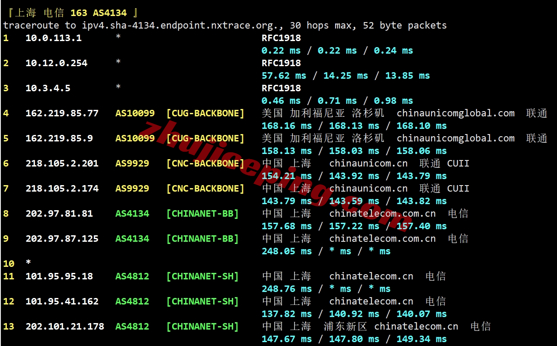This screenshot has width=557, height=346.
Task: Select hop IP address 10.0.113.1
Action: (54, 38)
